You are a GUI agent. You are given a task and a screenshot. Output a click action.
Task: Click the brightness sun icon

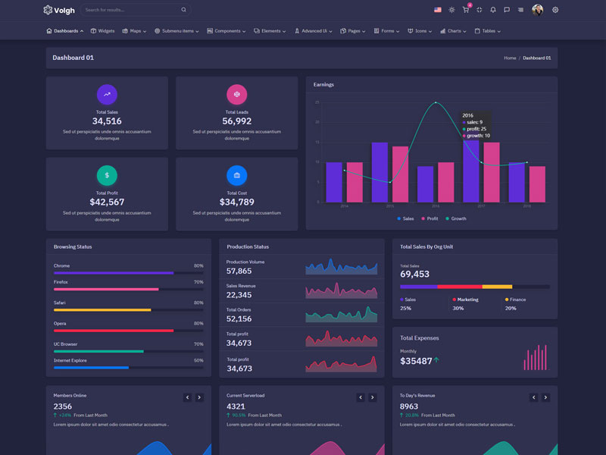coord(451,10)
